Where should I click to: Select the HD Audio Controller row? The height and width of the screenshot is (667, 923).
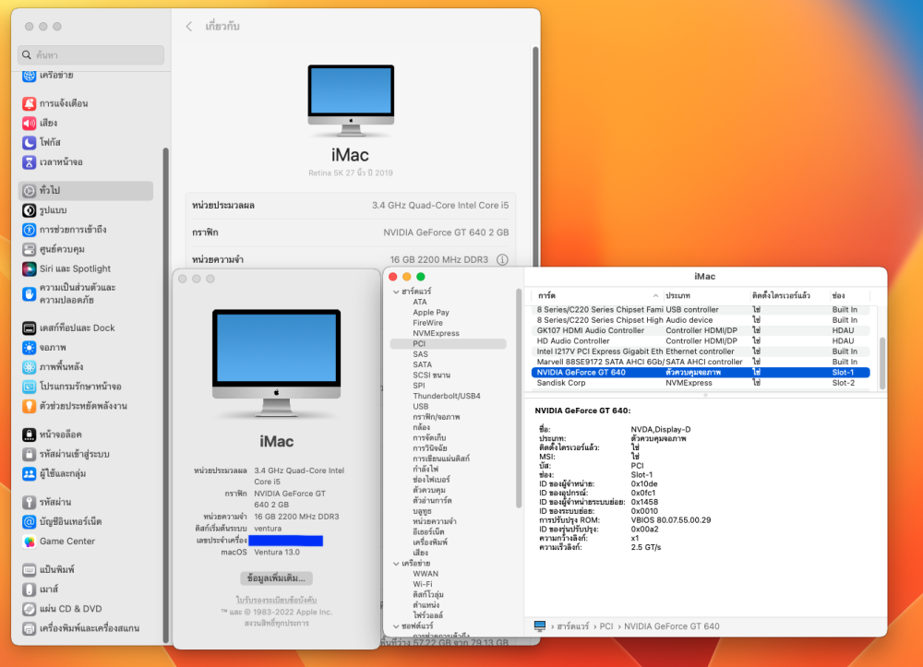coord(701,341)
